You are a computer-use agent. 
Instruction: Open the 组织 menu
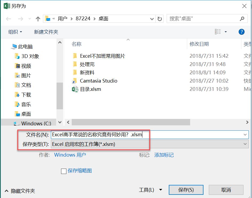[x=15, y=32]
